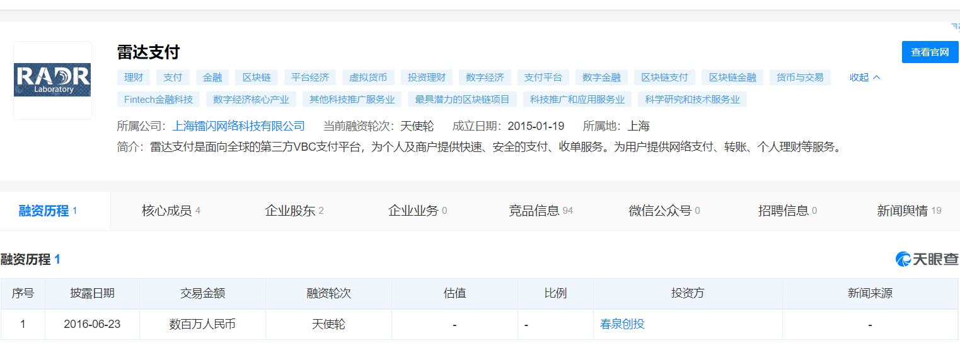Open the 上海镭闪网络科技有限公司 company link

(x=239, y=126)
